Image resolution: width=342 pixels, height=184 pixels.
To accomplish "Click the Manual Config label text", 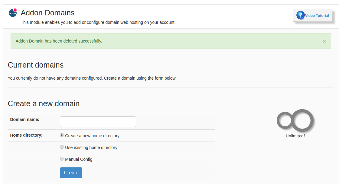I will [79, 159].
